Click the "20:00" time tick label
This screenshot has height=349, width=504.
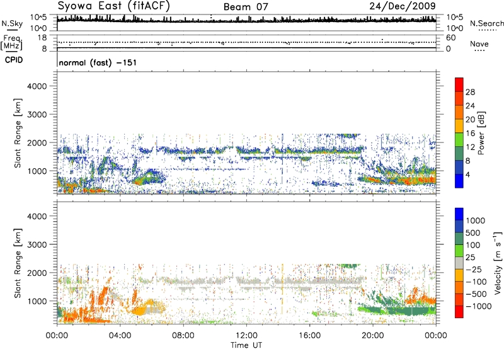click(372, 336)
